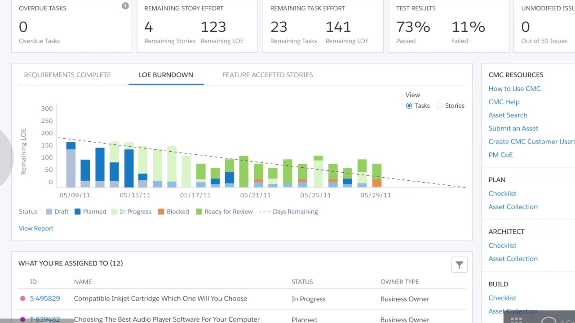Switch to Feature Accepted Stories tab
Image resolution: width=575 pixels, height=323 pixels.
point(268,74)
